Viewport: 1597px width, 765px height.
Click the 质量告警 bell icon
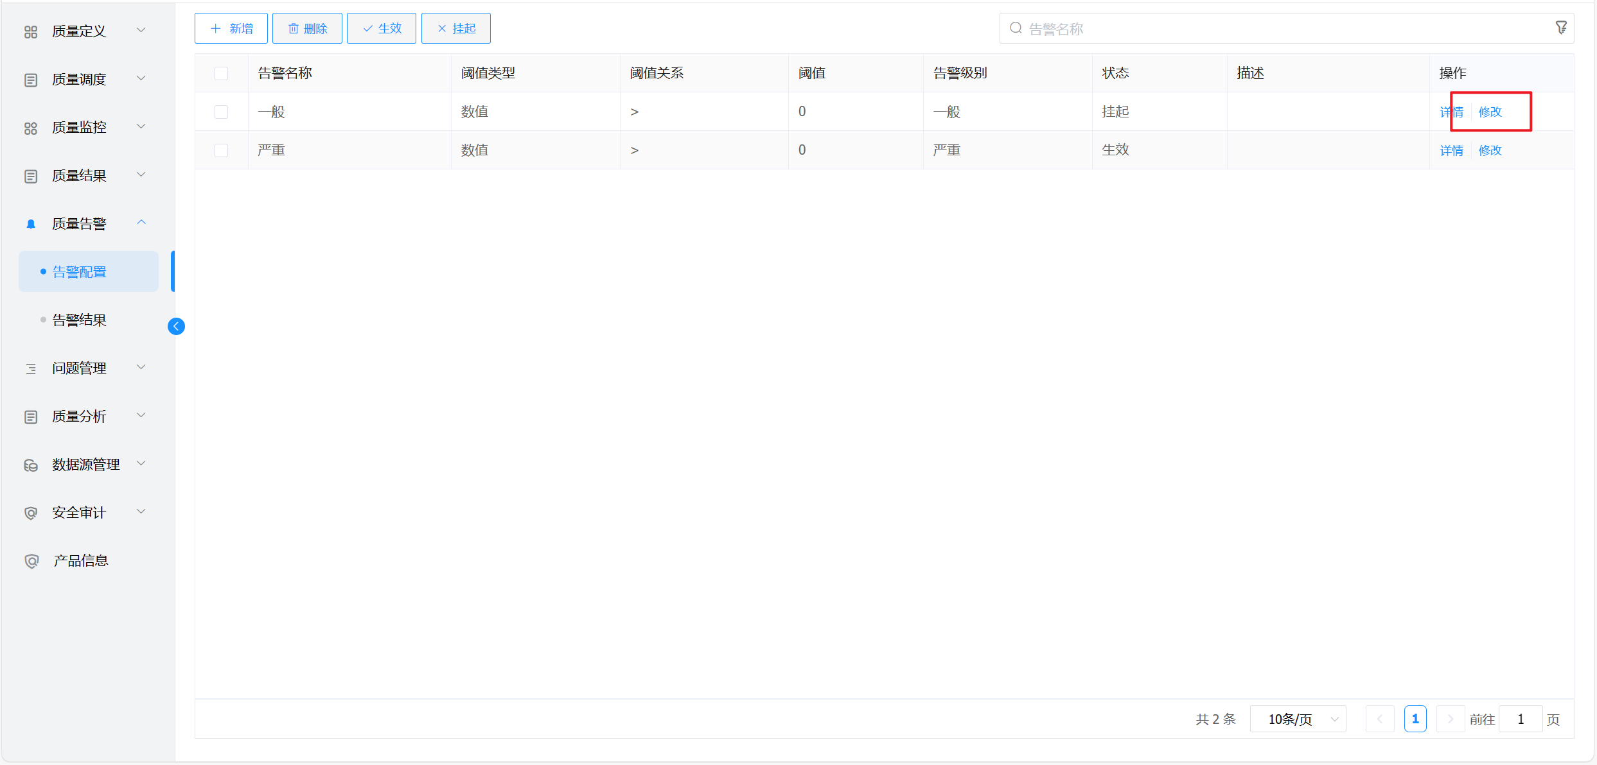tap(31, 224)
